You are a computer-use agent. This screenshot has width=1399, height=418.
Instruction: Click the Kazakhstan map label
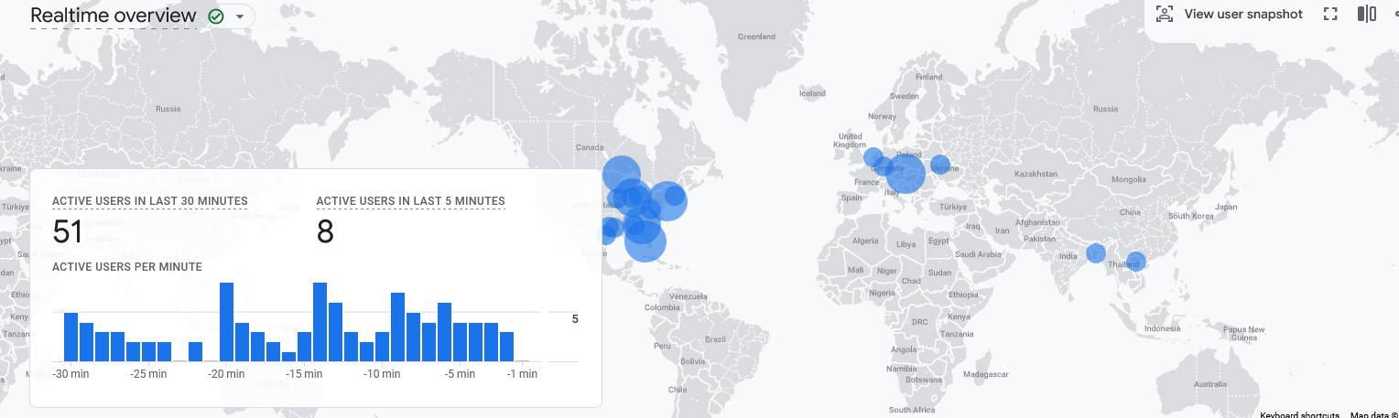[1036, 174]
